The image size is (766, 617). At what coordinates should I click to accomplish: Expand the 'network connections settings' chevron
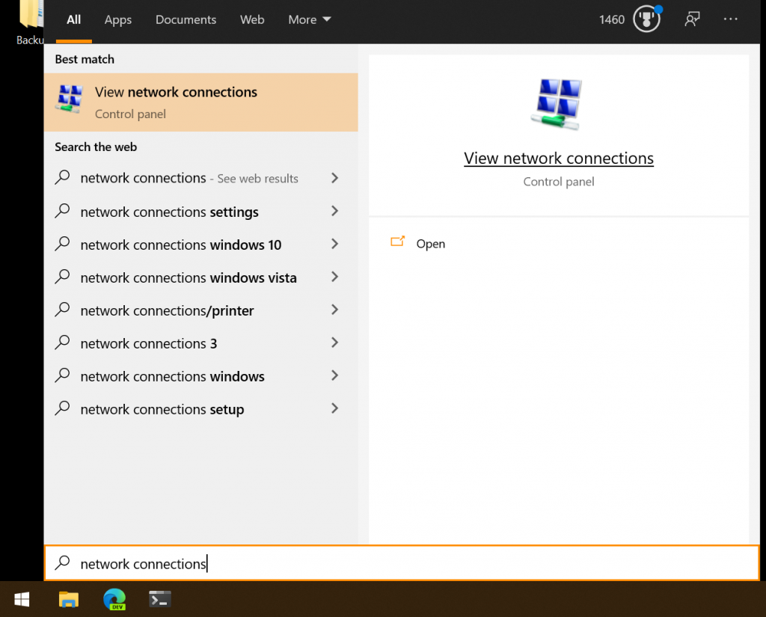point(334,211)
